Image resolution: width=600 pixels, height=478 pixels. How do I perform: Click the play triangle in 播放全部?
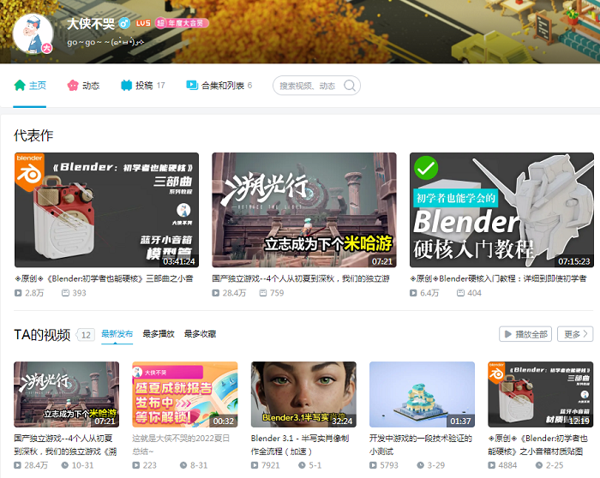508,334
